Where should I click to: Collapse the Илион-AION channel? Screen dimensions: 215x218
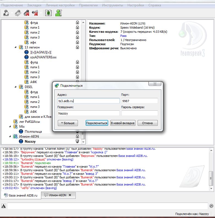click(x=10, y=137)
